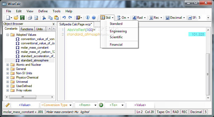Click the books library icon
The width and height of the screenshot is (214, 117).
pyautogui.click(x=78, y=18)
